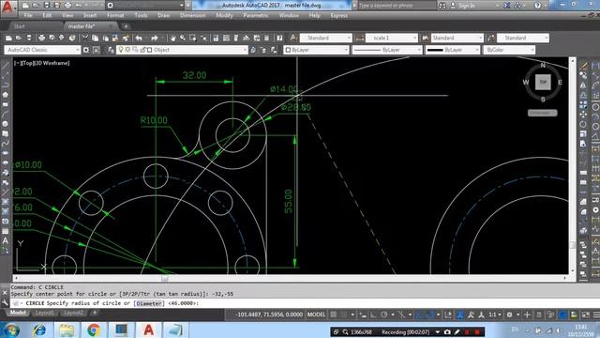This screenshot has width=600, height=338.
Task: Click the keyword search input field
Action: (397, 6)
